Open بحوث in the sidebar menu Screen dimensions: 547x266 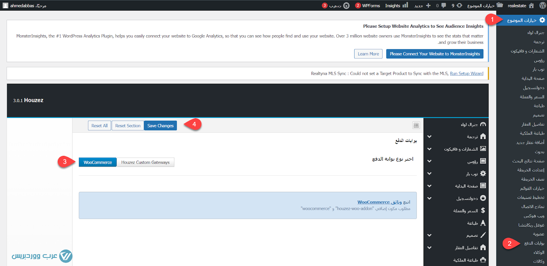(x=539, y=152)
